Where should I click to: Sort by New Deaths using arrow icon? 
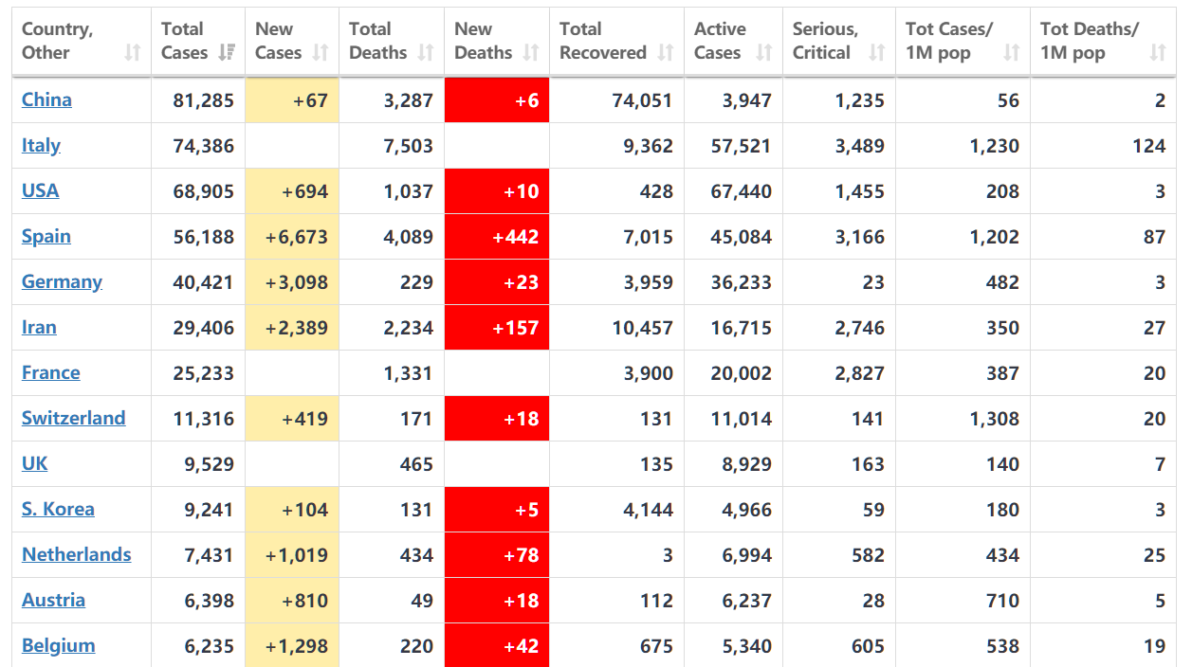pos(530,53)
